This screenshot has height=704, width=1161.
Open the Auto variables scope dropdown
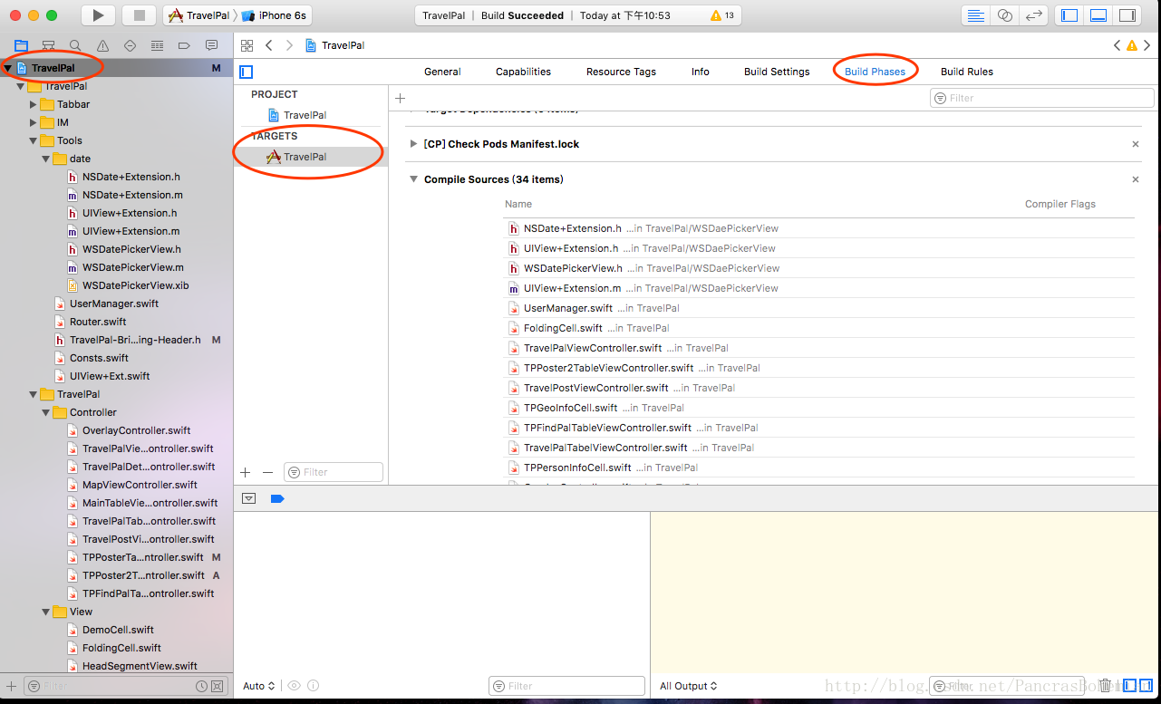coord(259,686)
